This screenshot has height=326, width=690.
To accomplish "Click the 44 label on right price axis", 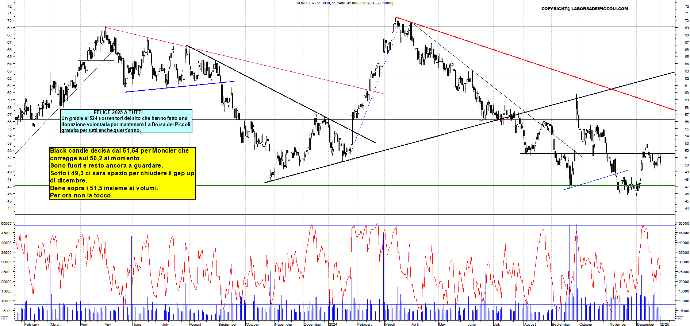I will [x=687, y=208].
